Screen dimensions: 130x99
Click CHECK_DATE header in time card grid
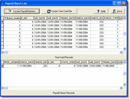(83, 18)
